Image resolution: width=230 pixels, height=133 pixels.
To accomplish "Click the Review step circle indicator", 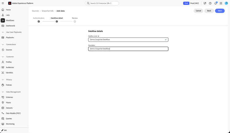I will tap(75, 21).
